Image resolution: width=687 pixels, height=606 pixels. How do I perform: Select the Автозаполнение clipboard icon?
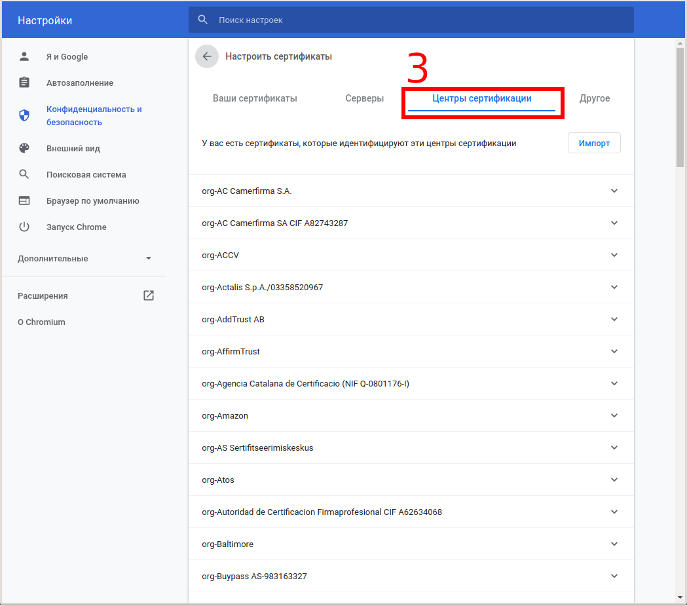tap(24, 83)
